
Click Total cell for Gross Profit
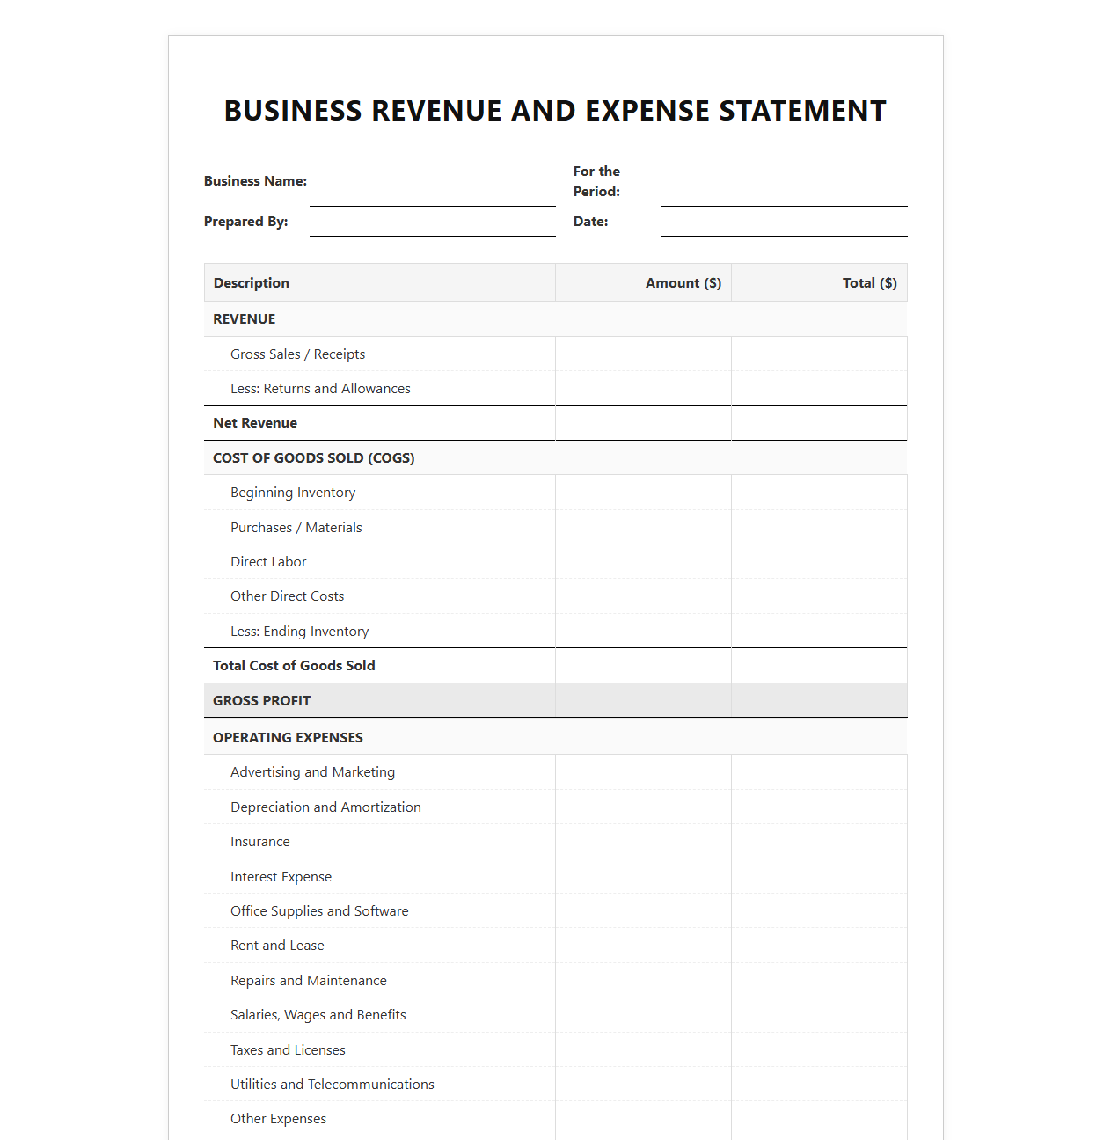coord(819,701)
